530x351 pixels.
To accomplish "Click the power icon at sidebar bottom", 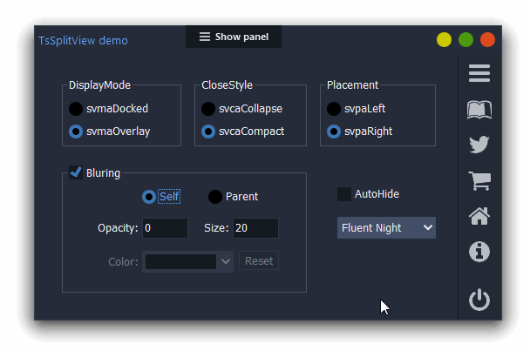I will 479,300.
